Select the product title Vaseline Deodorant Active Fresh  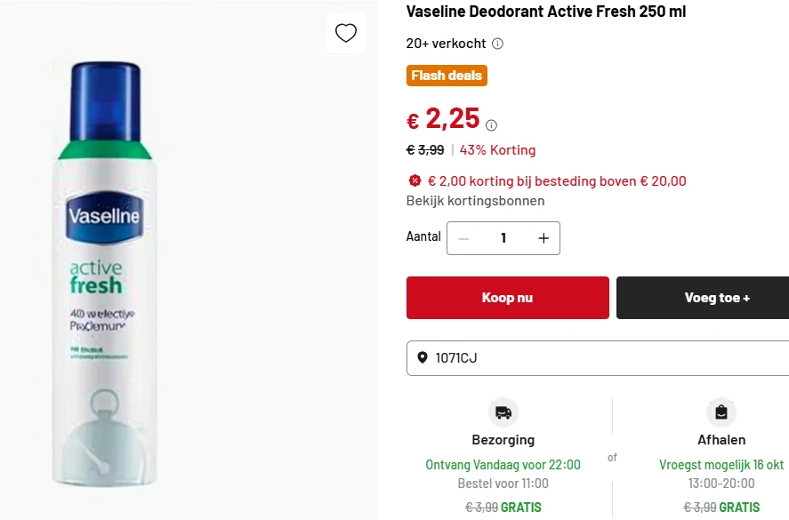coord(545,12)
